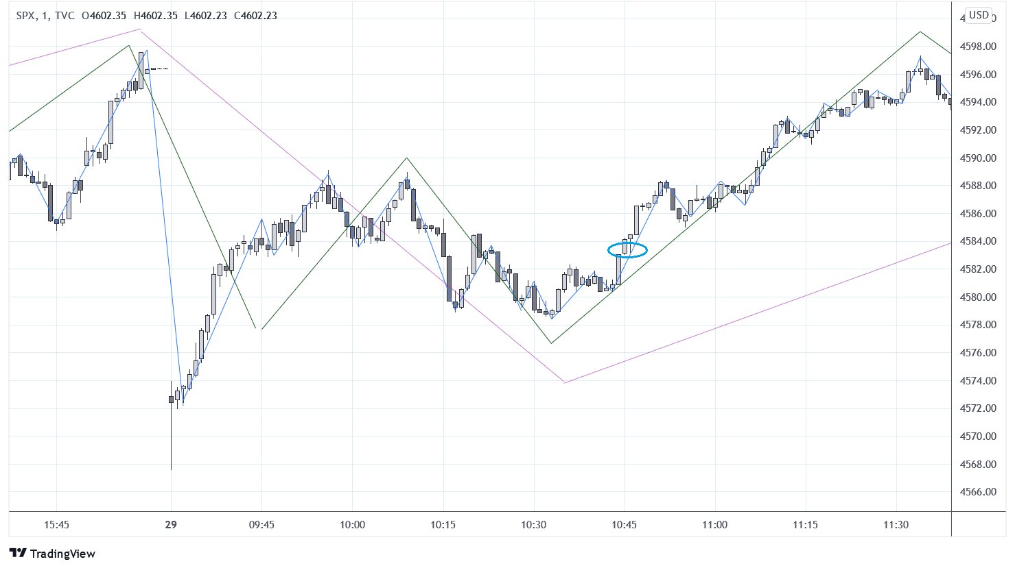Click the low value L4602.23
The height and width of the screenshot is (566, 1015).
(206, 16)
